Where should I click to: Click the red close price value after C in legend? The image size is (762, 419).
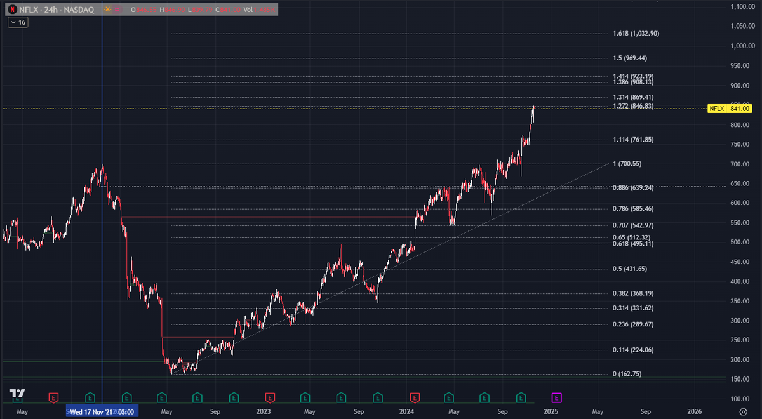pyautogui.click(x=230, y=10)
